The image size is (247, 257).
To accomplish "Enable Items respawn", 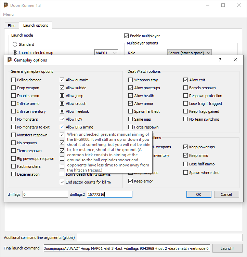I will click(13, 151).
